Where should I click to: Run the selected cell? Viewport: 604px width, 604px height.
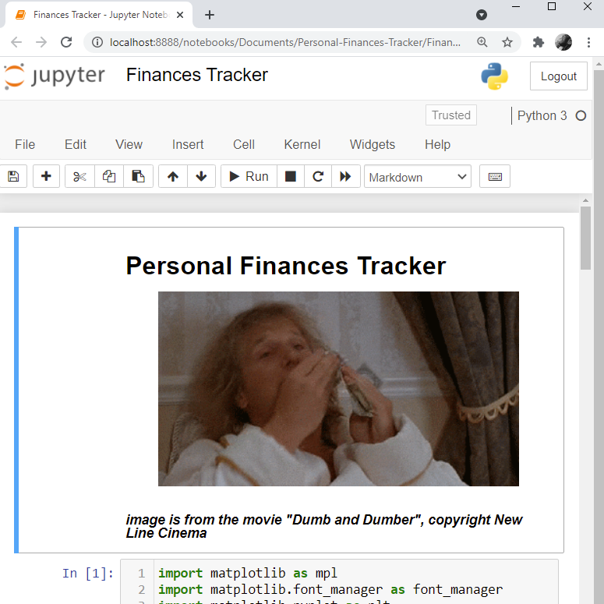[249, 176]
